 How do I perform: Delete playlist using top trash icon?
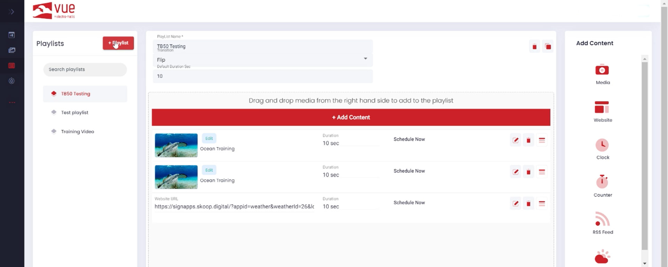tap(534, 47)
